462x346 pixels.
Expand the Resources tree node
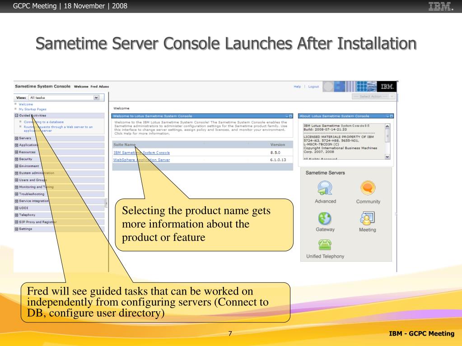[x=17, y=152]
